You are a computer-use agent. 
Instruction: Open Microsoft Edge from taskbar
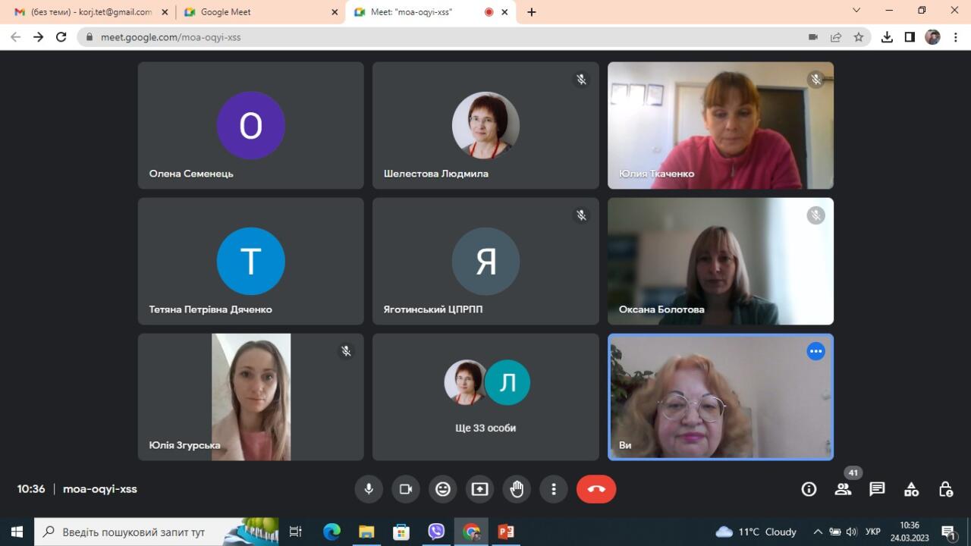coord(332,532)
